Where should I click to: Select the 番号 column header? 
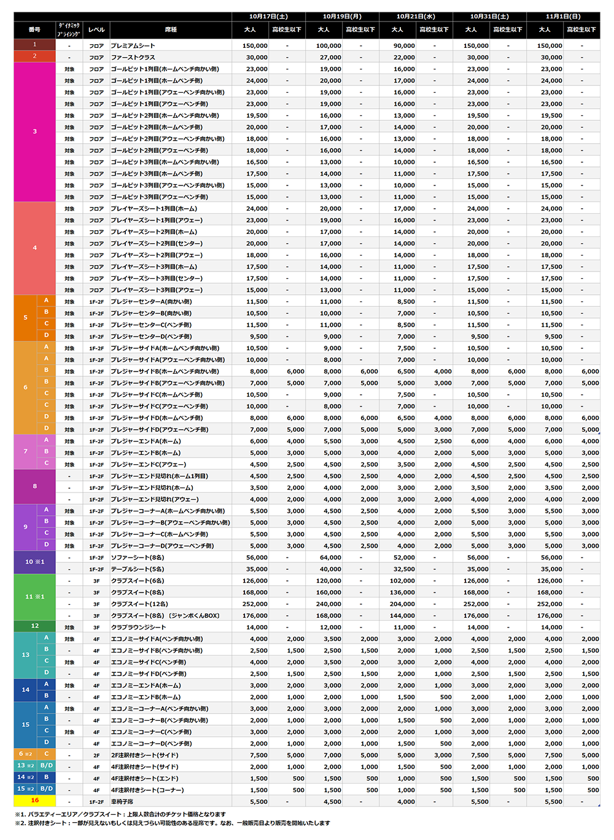tap(34, 29)
